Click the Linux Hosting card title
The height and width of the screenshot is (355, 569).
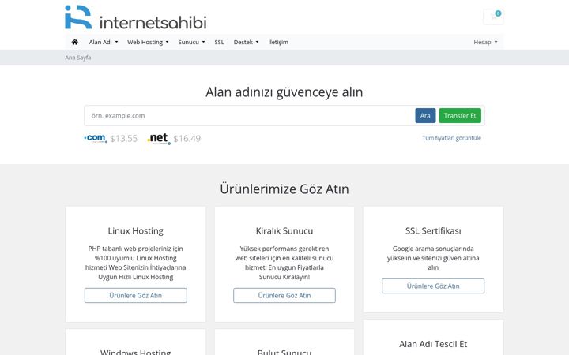coord(136,230)
